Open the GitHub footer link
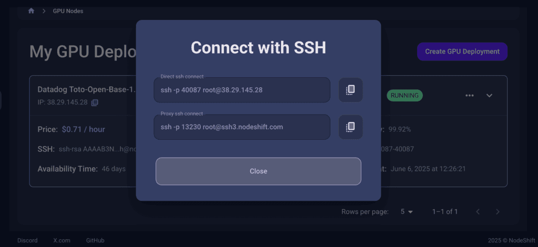The width and height of the screenshot is (538, 247). [x=95, y=240]
